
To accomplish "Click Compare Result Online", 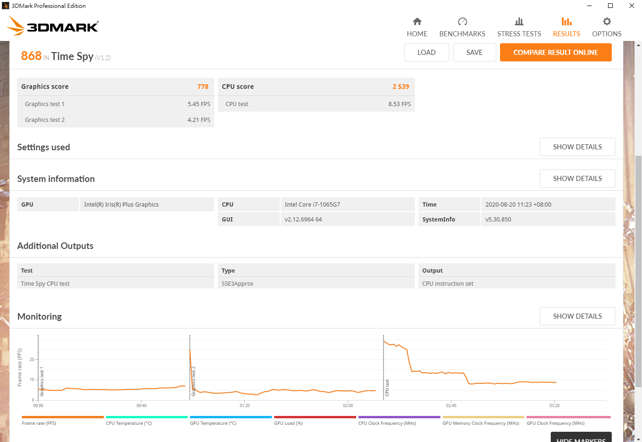I will [555, 53].
